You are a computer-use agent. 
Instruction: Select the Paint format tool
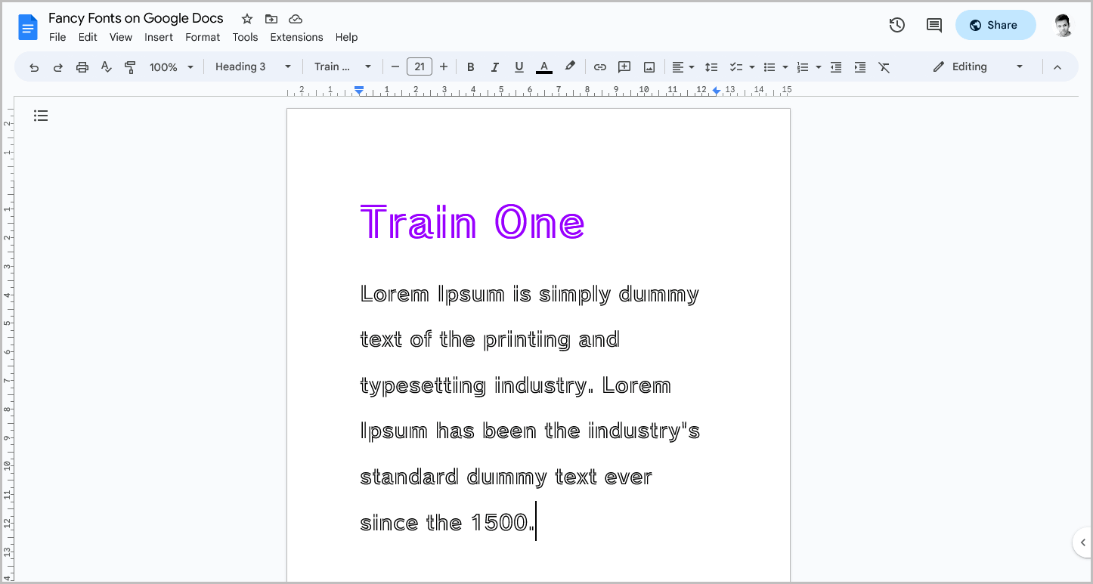point(130,66)
